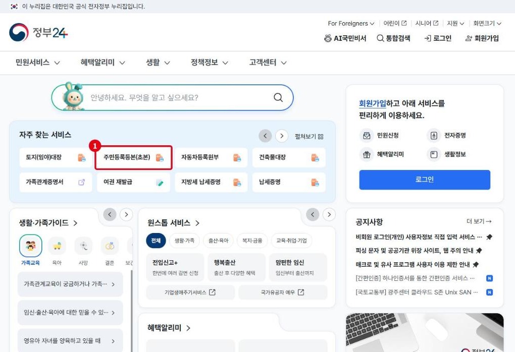Open 가족관계증명서 external link
Screen dimensions: 515x352
point(56,182)
